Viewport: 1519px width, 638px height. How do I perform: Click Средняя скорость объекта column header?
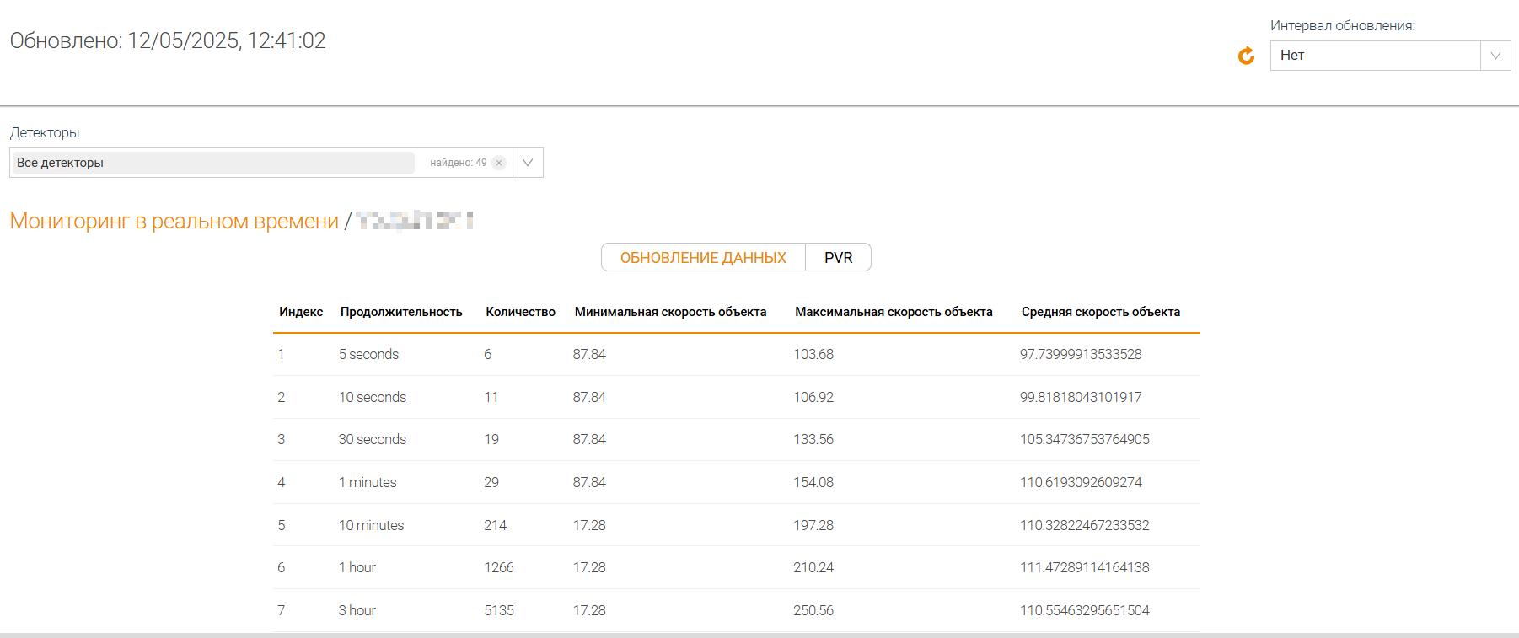pyautogui.click(x=1100, y=312)
